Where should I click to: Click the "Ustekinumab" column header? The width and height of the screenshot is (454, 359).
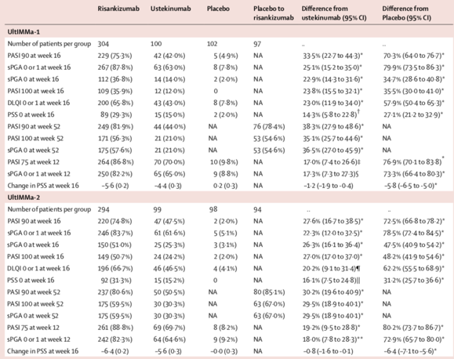(170, 9)
